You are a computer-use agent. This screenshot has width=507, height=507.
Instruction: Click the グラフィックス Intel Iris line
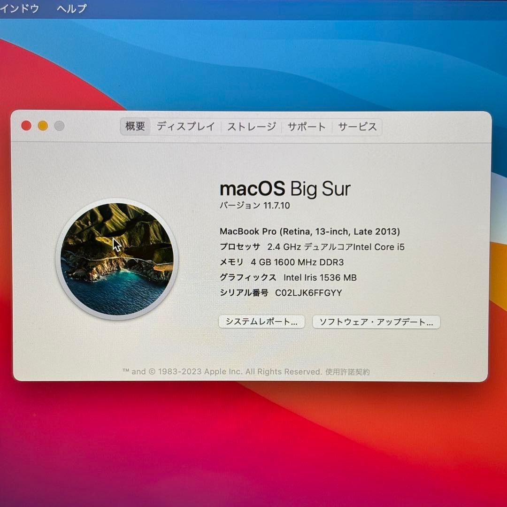tap(288, 277)
